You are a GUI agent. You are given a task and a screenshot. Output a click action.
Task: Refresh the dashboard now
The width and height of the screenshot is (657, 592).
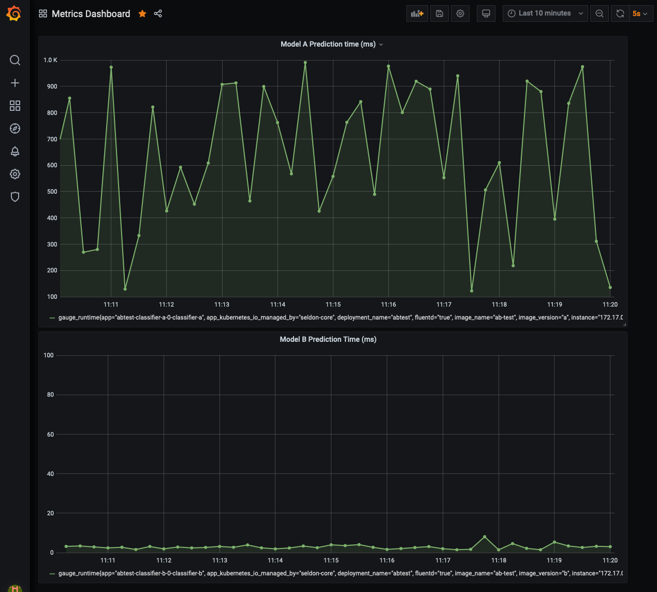click(620, 13)
